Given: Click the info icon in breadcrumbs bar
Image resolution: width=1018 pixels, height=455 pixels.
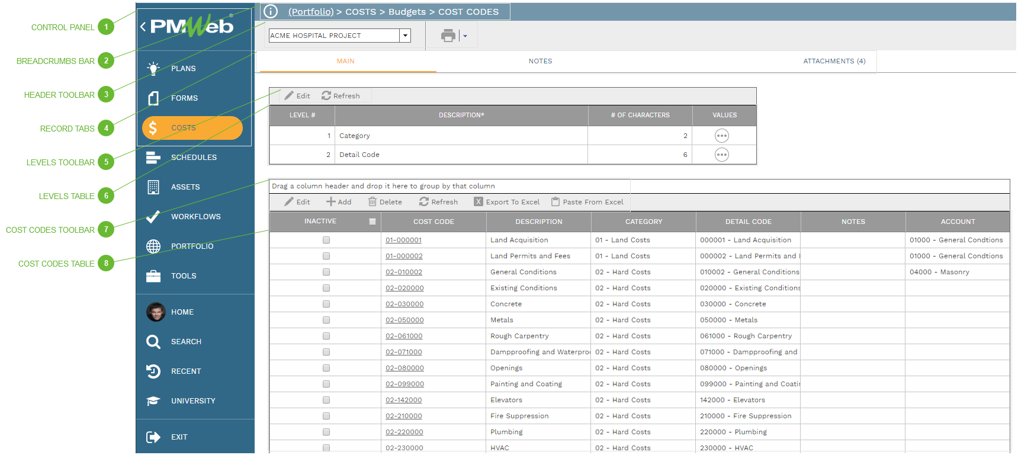Looking at the screenshot, I should [x=271, y=12].
